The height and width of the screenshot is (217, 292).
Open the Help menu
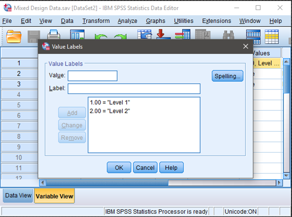pos(275,21)
